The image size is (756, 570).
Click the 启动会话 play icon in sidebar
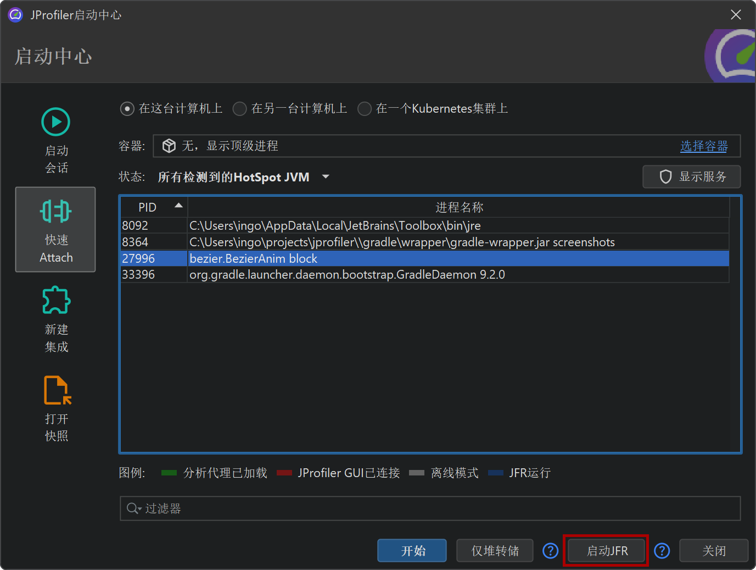56,121
